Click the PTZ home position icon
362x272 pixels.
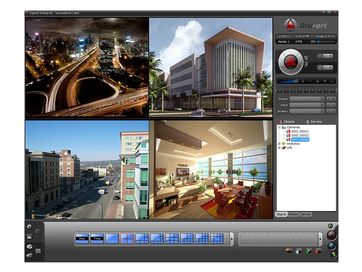pyautogui.click(x=325, y=81)
